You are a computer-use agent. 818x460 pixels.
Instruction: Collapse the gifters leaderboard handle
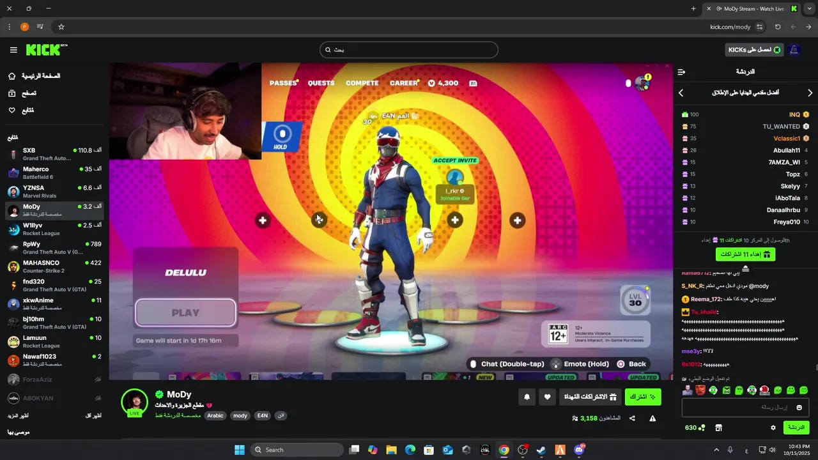745,268
